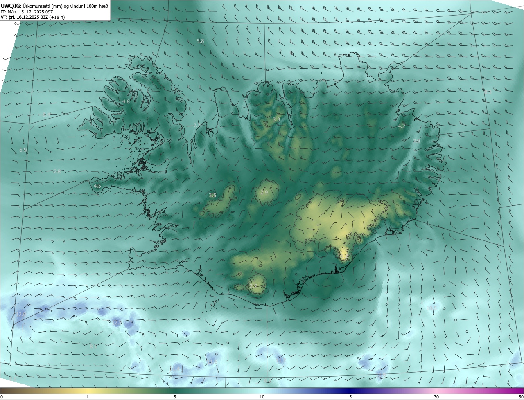Screen dimensions: 524x400
Task: Click the 4.5 value on the Snæfellsnes peninsula
Action: pos(97,186)
